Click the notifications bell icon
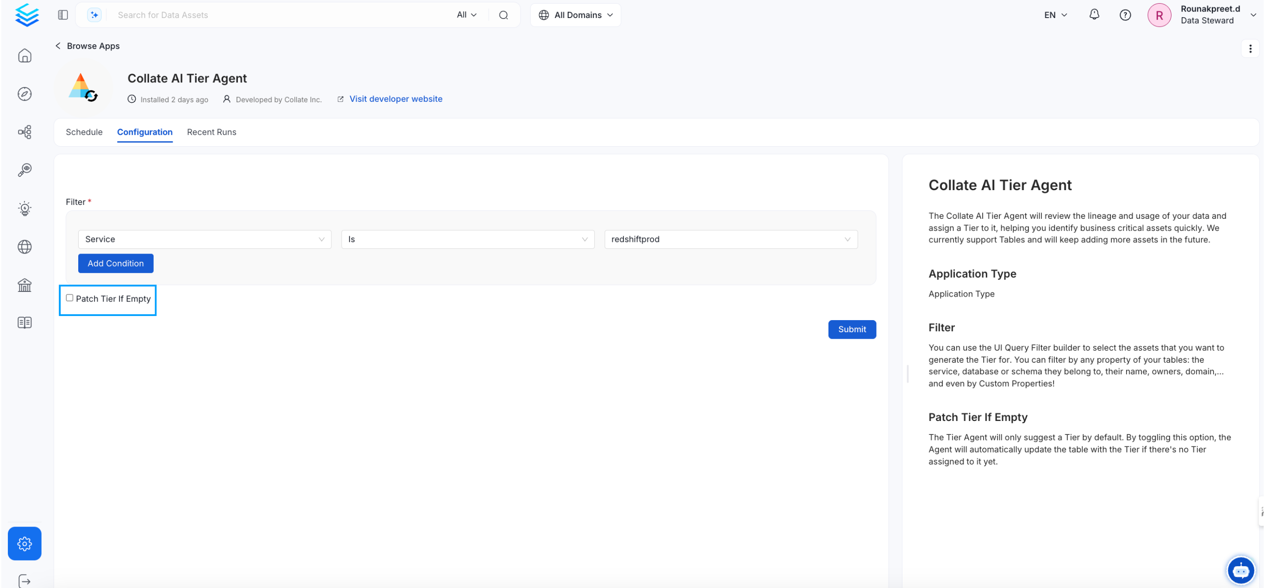Image resolution: width=1265 pixels, height=588 pixels. [1094, 15]
